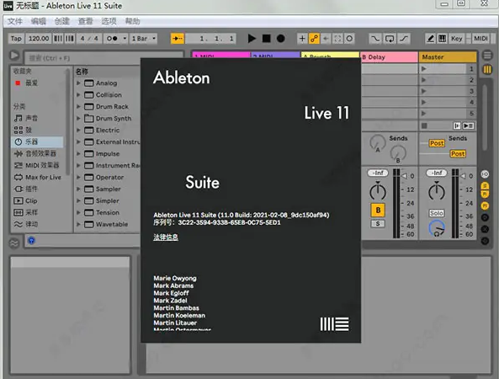
Task: Click the Re-Enable Automation arrow icon
Action: click(x=326, y=39)
